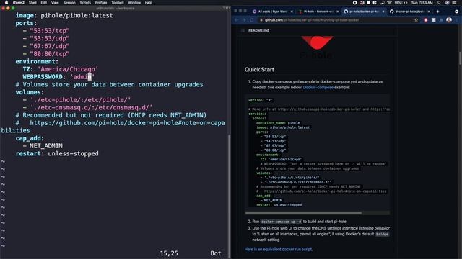Reload the GitHub page
The image size is (462, 259).
pyautogui.click(x=252, y=20)
